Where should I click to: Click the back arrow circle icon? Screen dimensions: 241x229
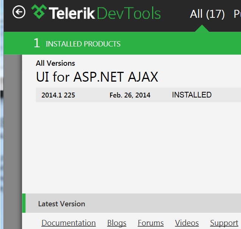pyautogui.click(x=19, y=12)
